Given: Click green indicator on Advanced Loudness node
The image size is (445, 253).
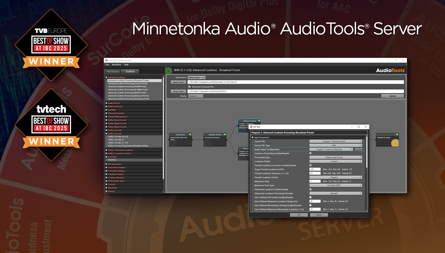Looking at the screenshot, I should pos(259,121).
